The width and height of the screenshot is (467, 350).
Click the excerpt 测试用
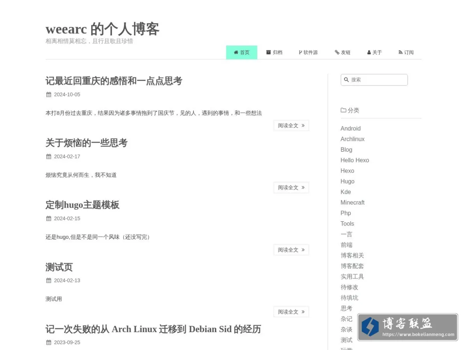(54, 299)
